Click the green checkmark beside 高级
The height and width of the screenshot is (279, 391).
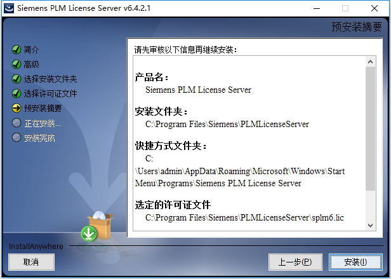pyautogui.click(x=17, y=64)
